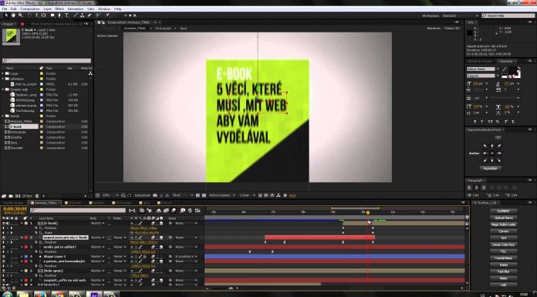537x297 pixels.
Task: Select the Selection arrow tool
Action: (x=6, y=15)
